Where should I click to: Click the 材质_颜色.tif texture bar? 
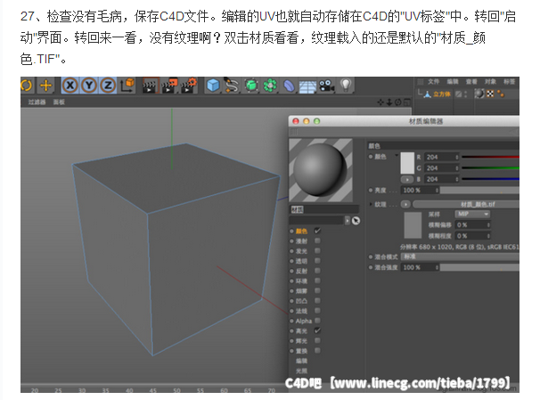coord(466,205)
